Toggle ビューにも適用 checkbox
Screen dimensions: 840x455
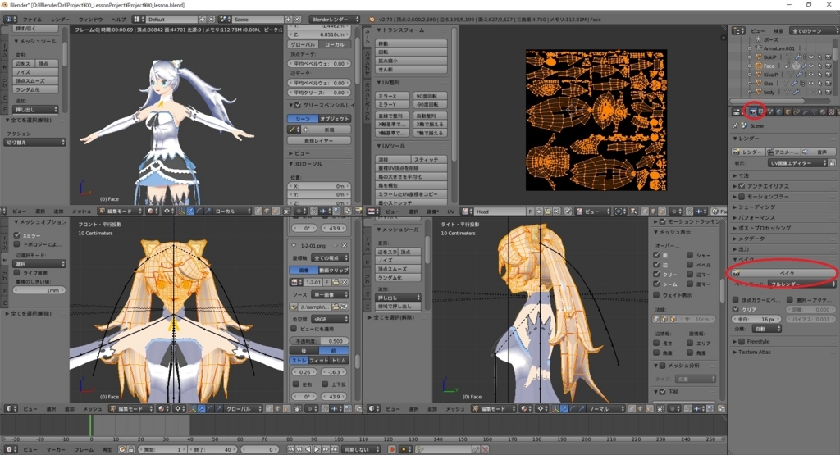[294, 329]
